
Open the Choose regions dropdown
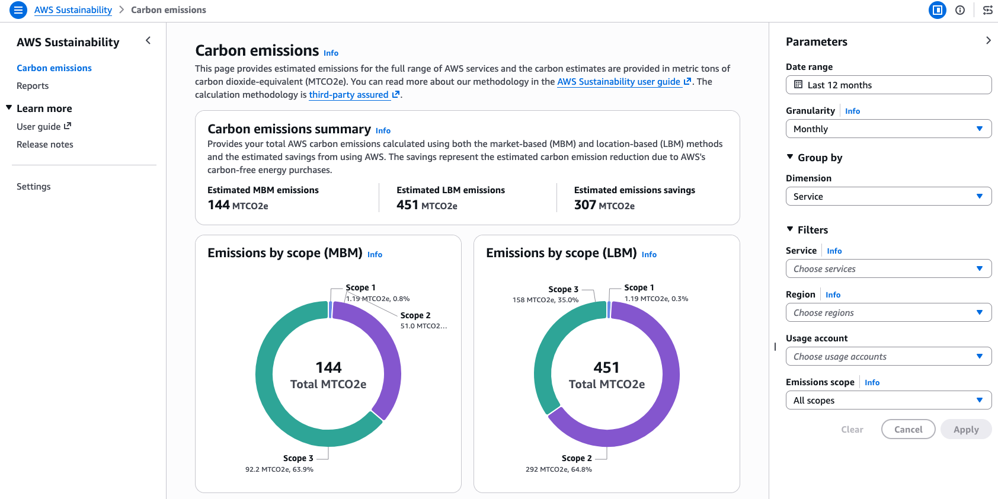pyautogui.click(x=888, y=312)
